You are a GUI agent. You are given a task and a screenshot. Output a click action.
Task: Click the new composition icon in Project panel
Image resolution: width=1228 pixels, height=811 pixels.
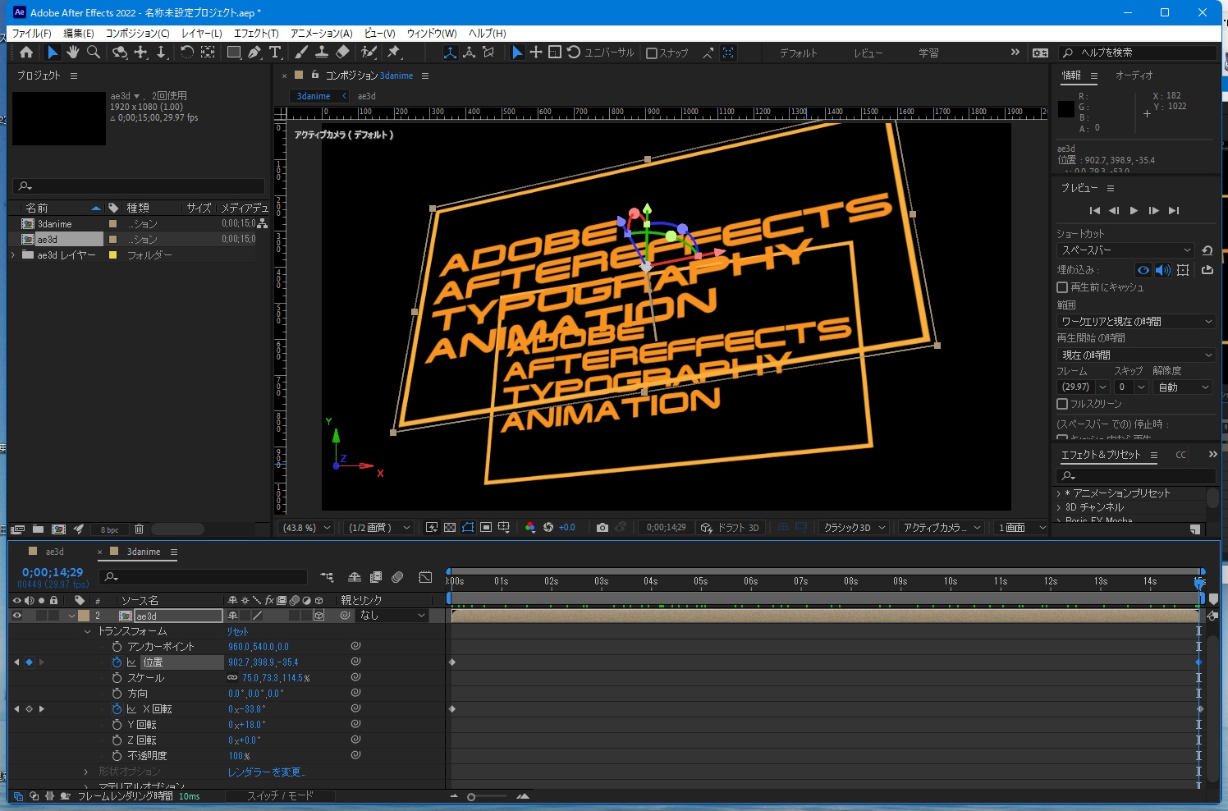point(58,529)
